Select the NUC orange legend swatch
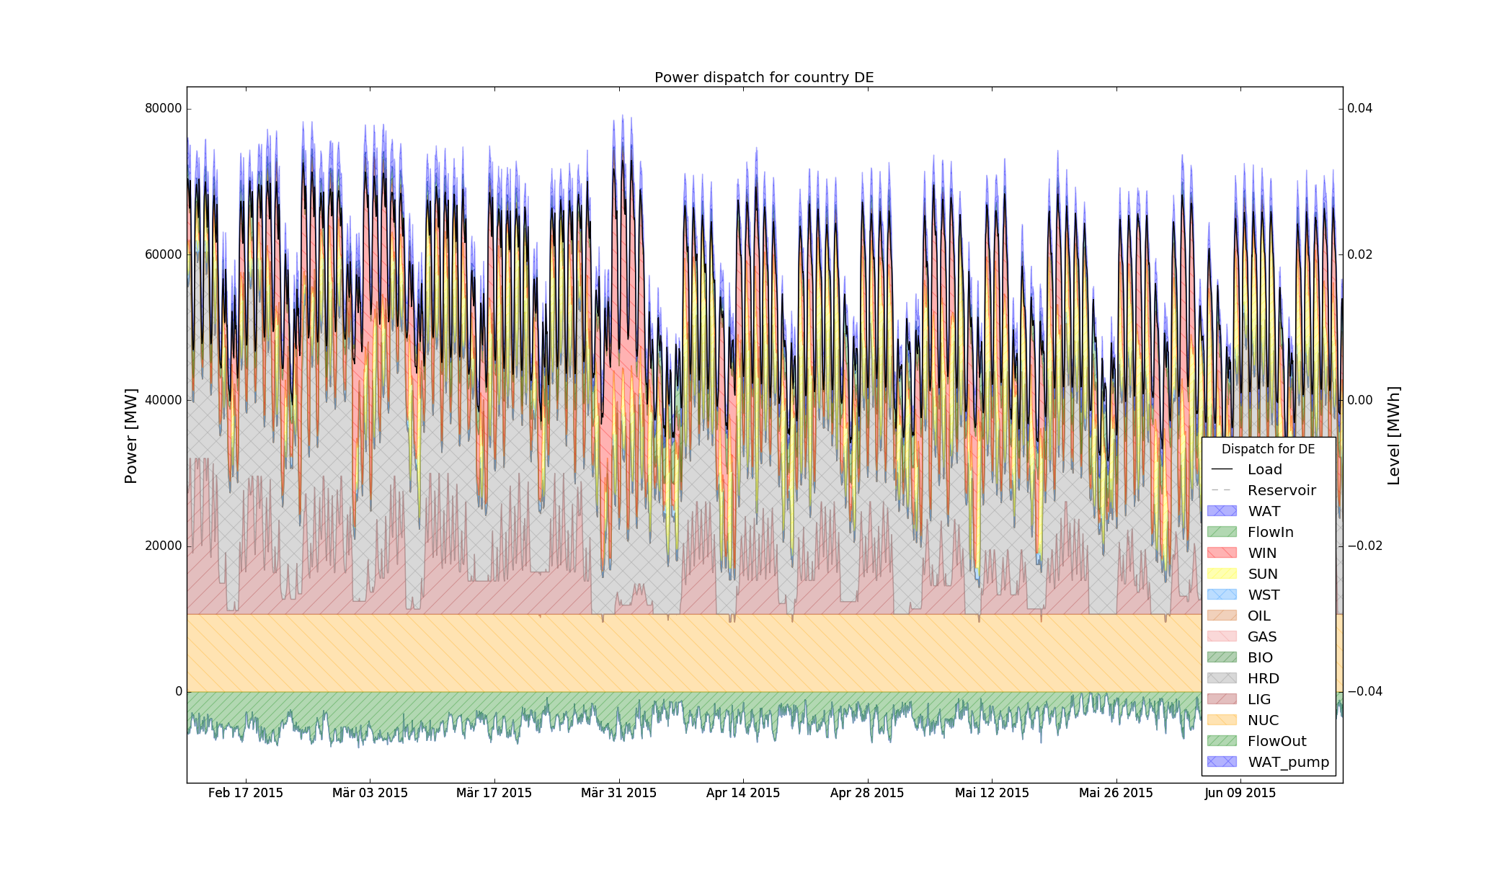The height and width of the screenshot is (870, 1492). (x=1223, y=720)
